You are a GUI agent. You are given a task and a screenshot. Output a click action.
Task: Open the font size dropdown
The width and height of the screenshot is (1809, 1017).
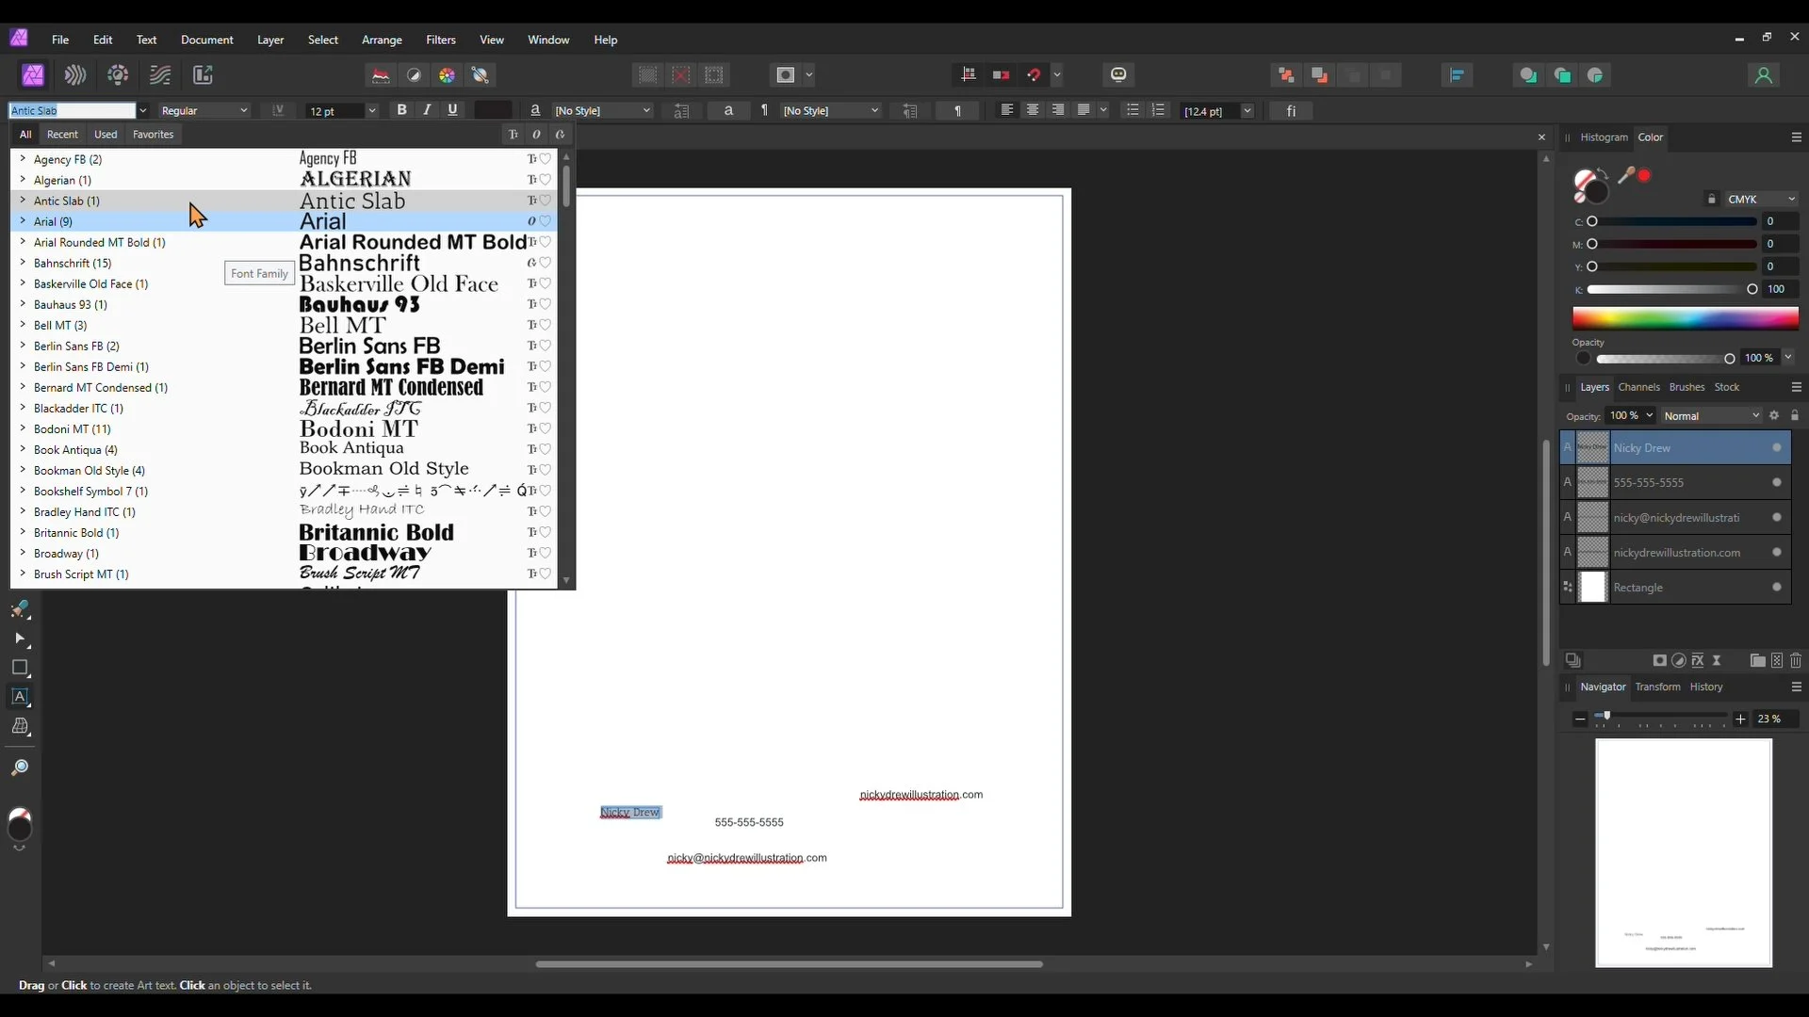click(371, 111)
